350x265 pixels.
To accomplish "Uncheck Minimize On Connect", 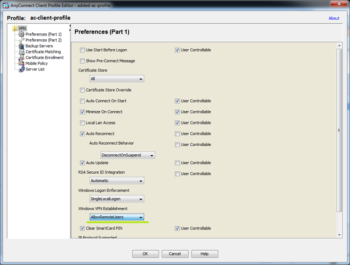I will pyautogui.click(x=82, y=112).
